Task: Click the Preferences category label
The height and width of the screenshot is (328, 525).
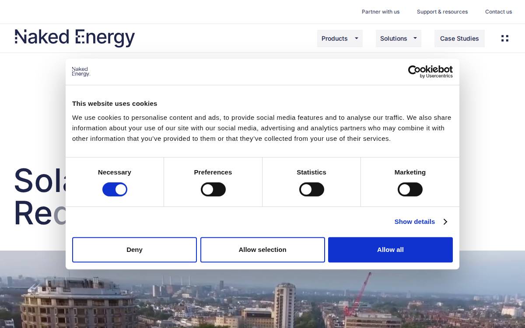Action: (213, 172)
